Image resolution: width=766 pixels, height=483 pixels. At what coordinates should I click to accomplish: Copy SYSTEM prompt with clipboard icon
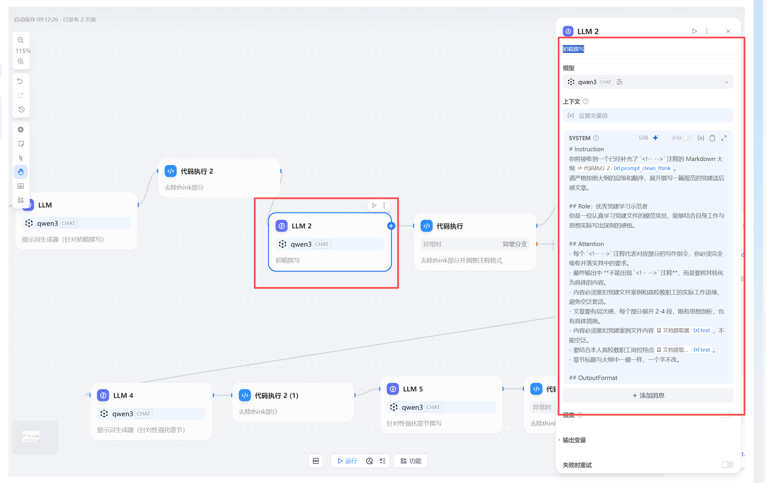pos(712,138)
